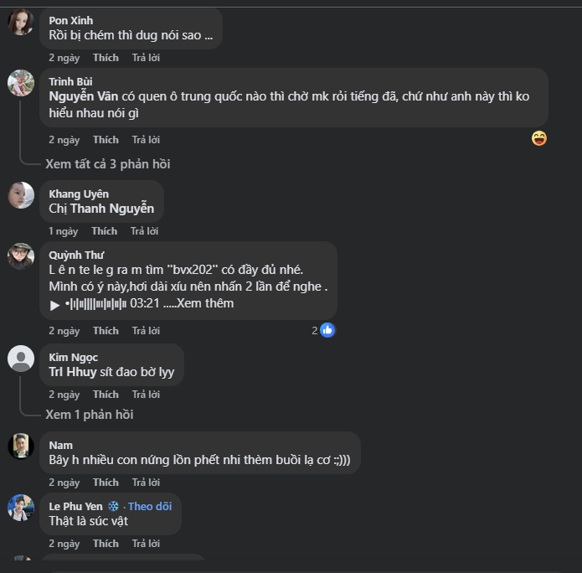Play the audio clip in Quỳnh Thư's comment

(55, 304)
